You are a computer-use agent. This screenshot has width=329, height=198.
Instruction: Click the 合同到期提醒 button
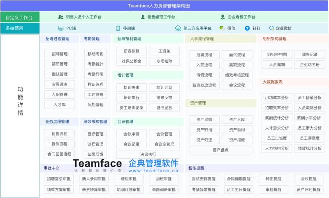(x=239, y=179)
